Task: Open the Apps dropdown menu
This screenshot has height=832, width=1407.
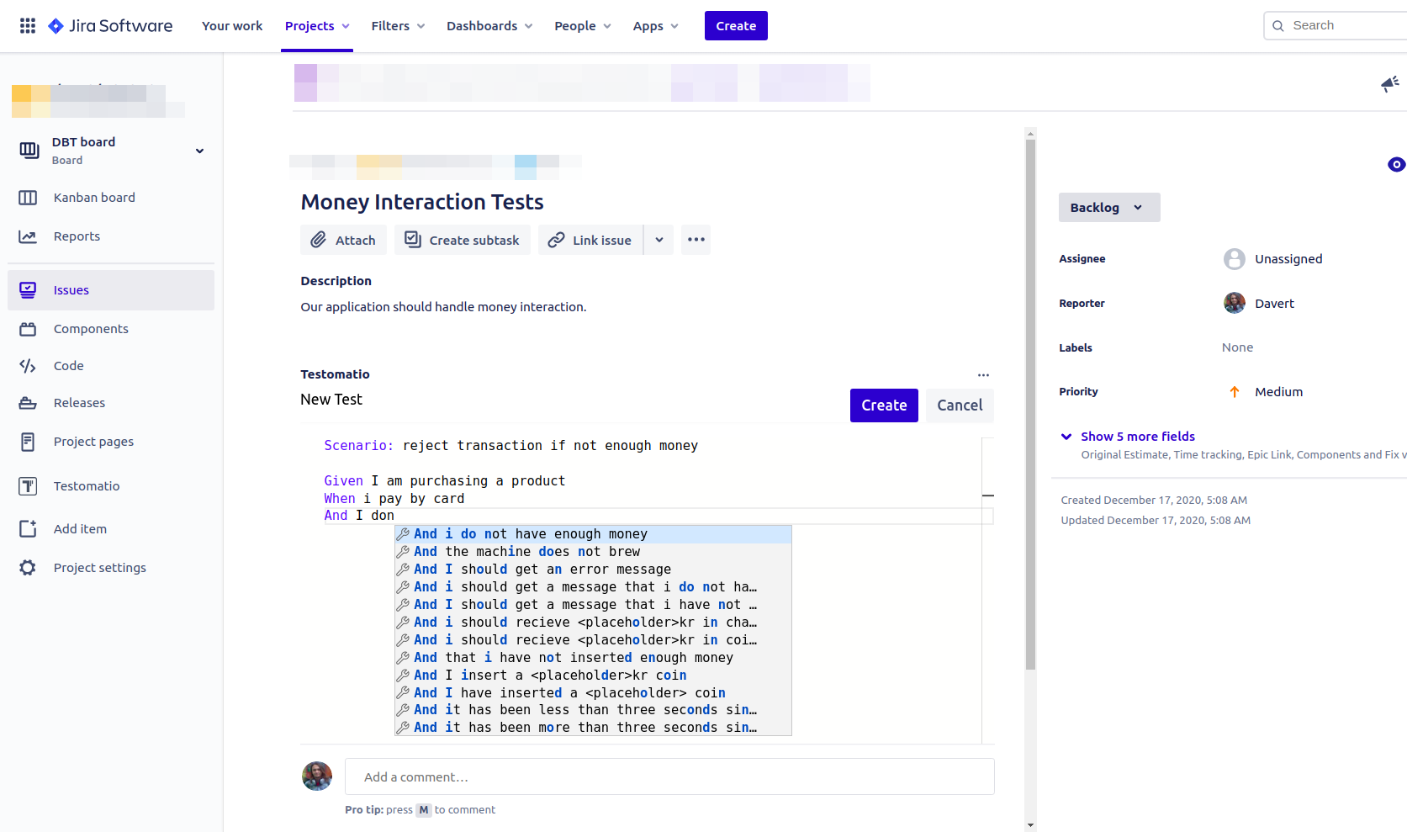Action: pyautogui.click(x=656, y=26)
